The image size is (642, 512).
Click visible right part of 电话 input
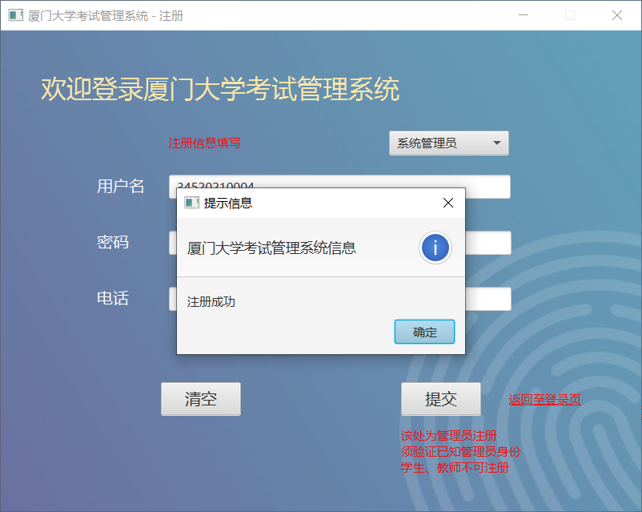coord(488,299)
